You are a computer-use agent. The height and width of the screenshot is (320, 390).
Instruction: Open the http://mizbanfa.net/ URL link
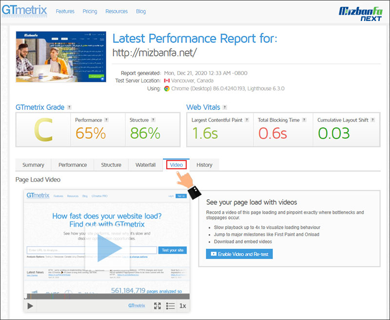pyautogui.click(x=155, y=53)
